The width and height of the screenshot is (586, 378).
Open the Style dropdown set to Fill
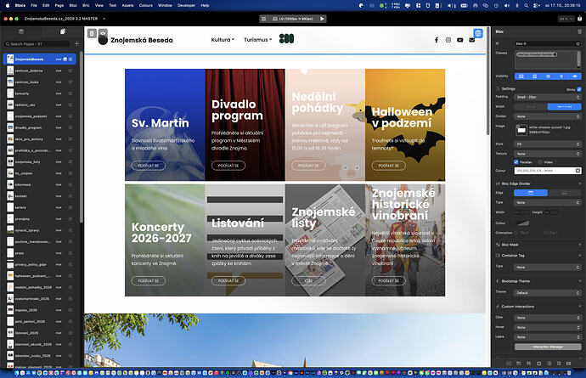(548, 144)
